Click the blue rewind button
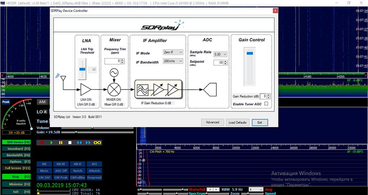The height and width of the screenshot is (195, 368). (x=79, y=143)
